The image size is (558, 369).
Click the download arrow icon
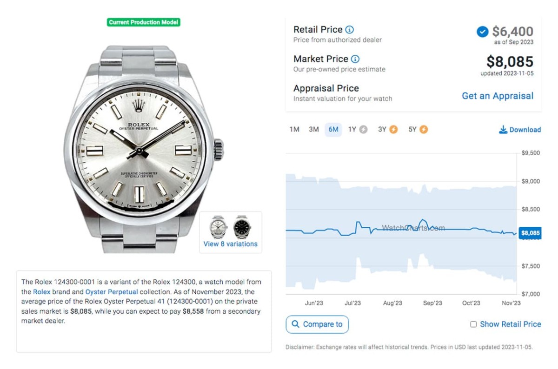[x=503, y=130]
